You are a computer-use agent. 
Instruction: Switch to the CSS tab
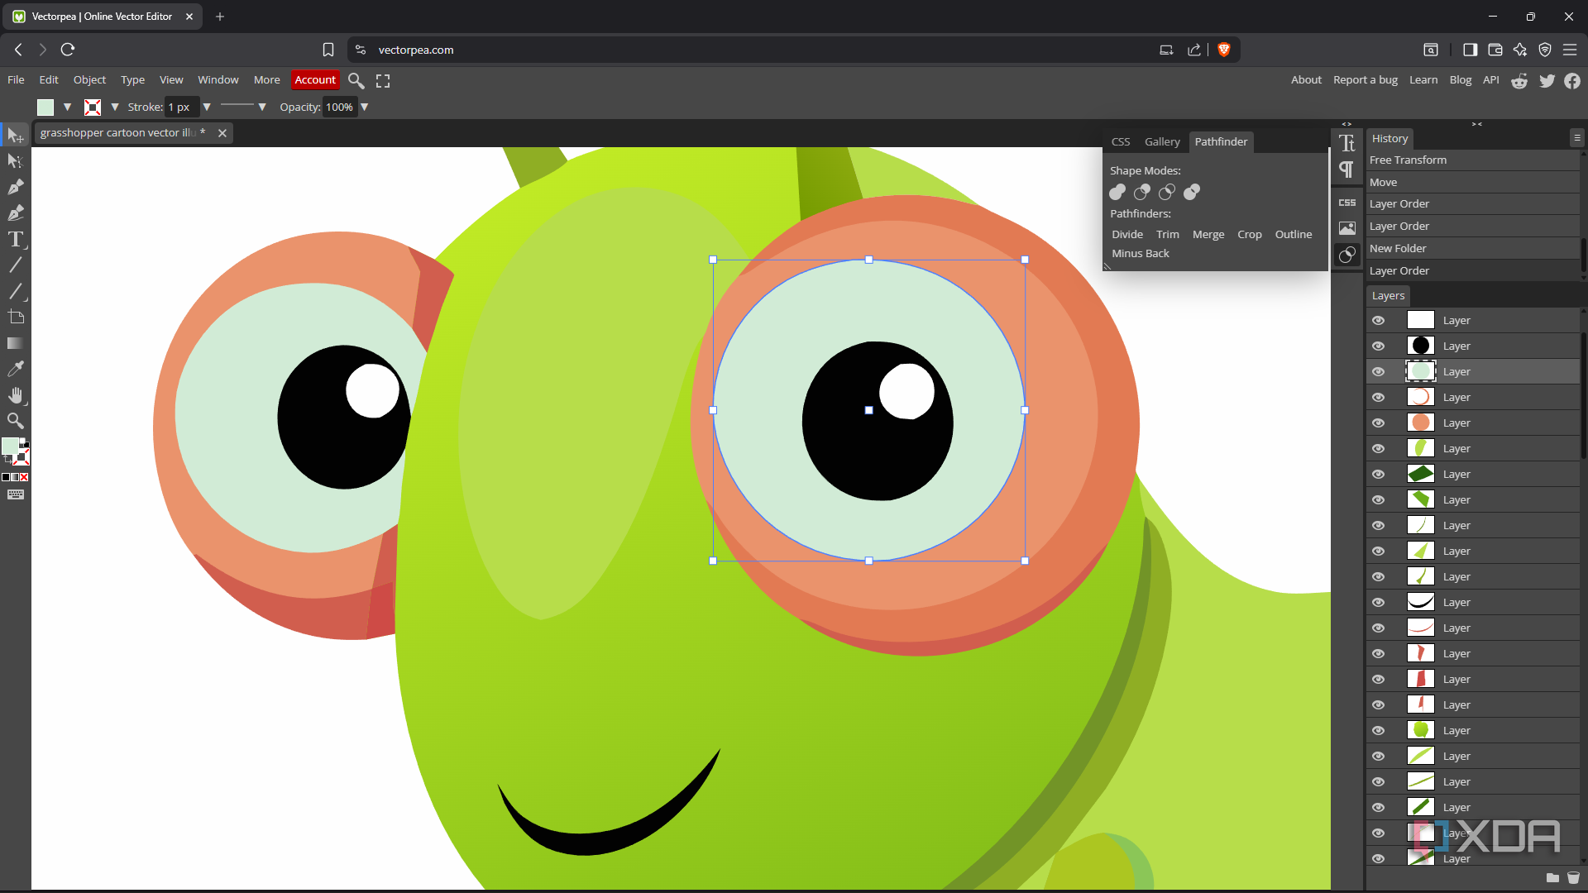(1121, 142)
